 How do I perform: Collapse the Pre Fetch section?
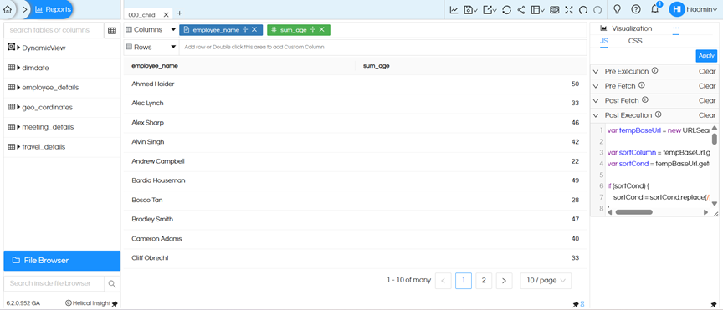coord(596,86)
